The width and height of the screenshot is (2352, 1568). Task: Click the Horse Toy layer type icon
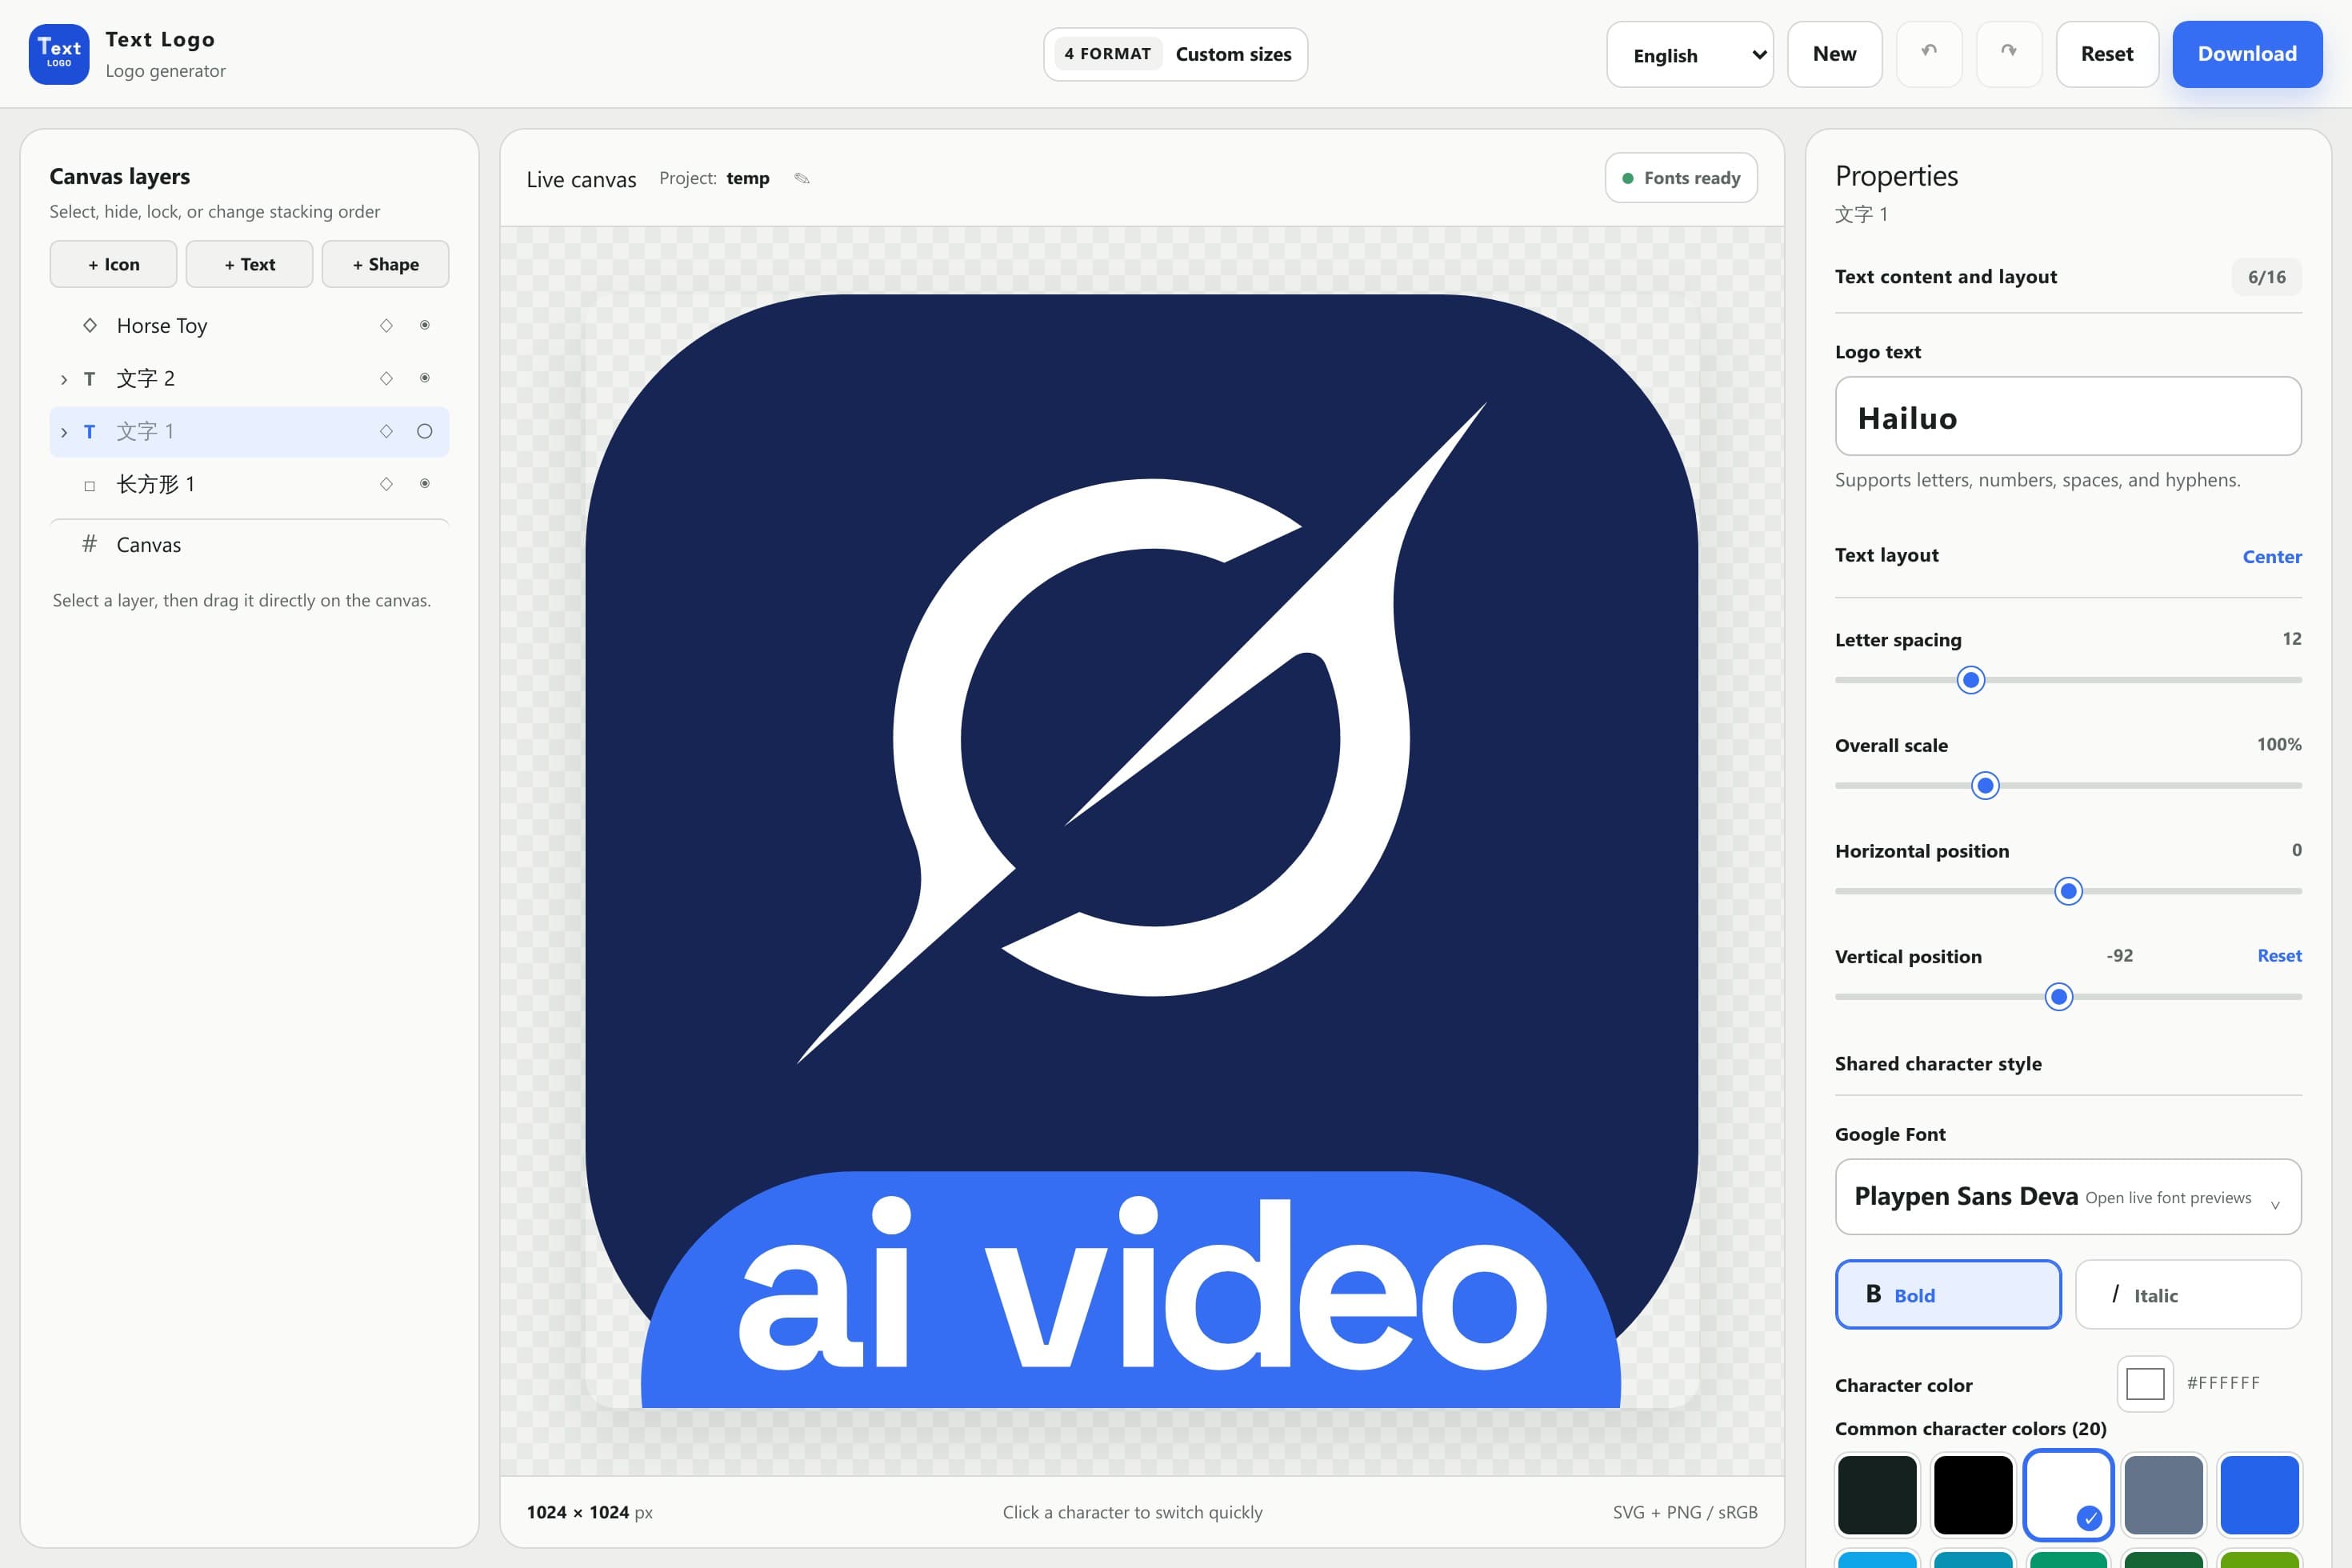click(x=90, y=325)
